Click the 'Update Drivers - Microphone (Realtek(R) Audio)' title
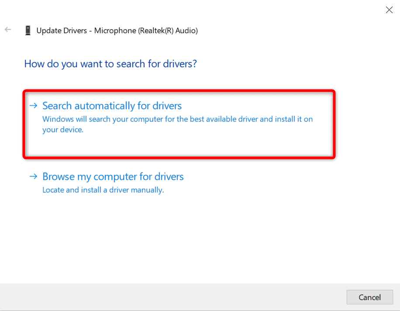 pyautogui.click(x=117, y=31)
